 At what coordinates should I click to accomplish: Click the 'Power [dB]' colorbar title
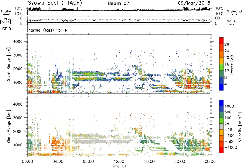coord(232,64)
